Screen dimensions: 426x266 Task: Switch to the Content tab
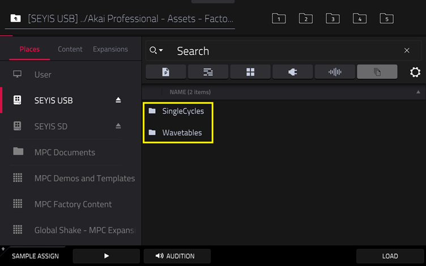tap(70, 49)
